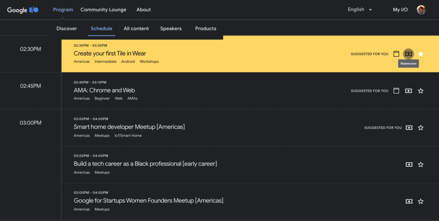The height and width of the screenshot is (221, 439).
Task: Add Create your first Tile in Wear to calendar
Action: [x=396, y=54]
